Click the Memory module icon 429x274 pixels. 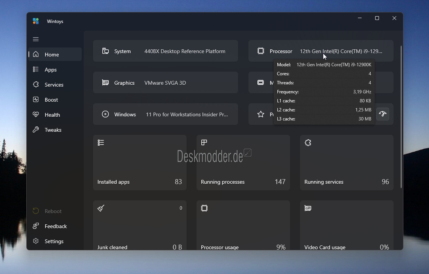pos(261,82)
